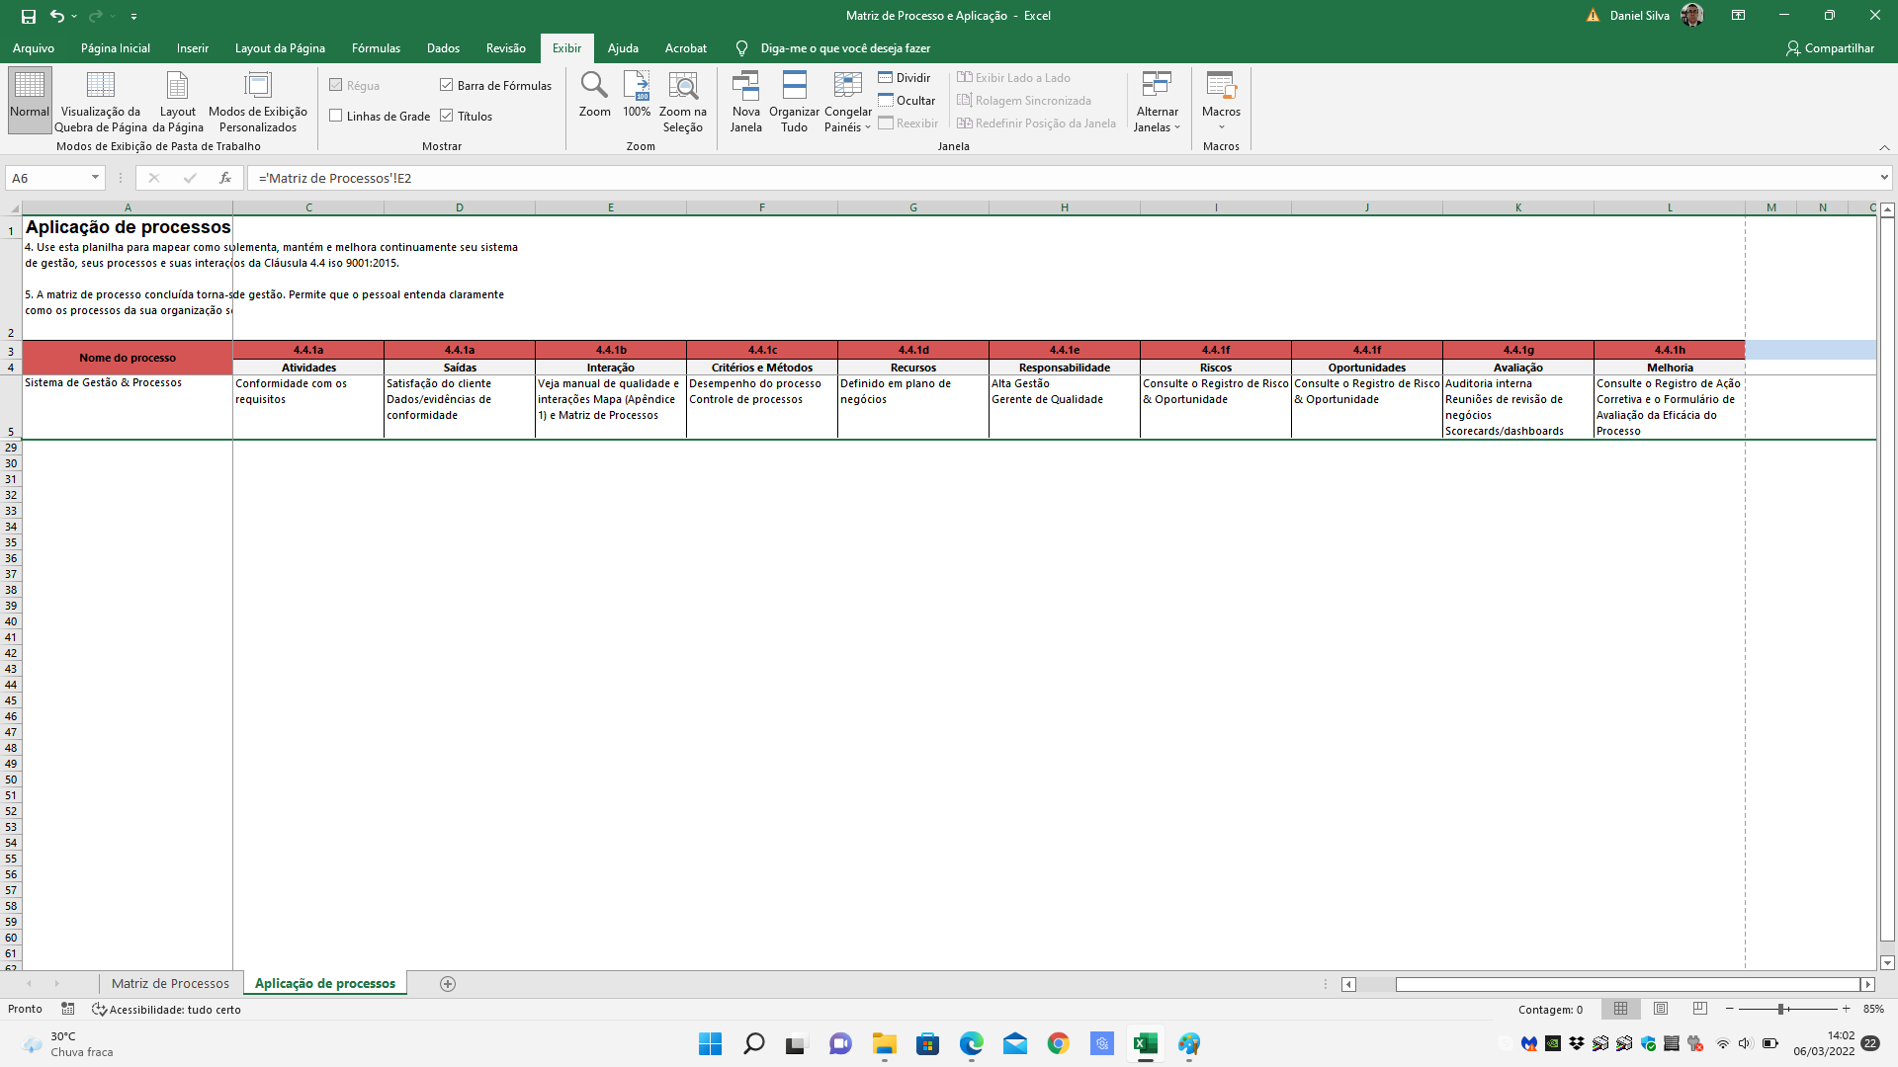
Task: Click the formula bar input field
Action: 989,178
